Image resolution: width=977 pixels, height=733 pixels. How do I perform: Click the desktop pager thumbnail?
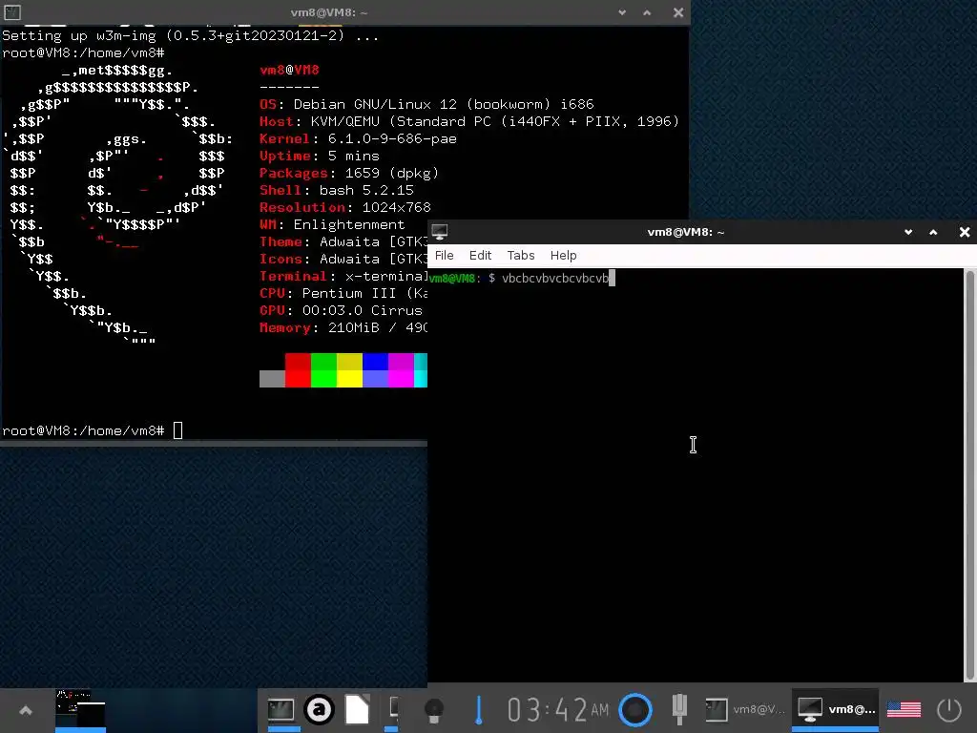(80, 708)
